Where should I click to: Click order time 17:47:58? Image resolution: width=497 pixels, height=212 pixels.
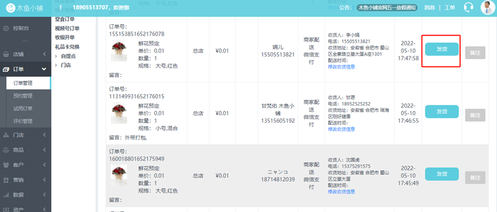pyautogui.click(x=409, y=58)
